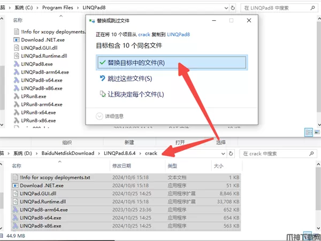Open the 组织 ribbon group
321x241 pixels.
pyautogui.click(x=67, y=142)
